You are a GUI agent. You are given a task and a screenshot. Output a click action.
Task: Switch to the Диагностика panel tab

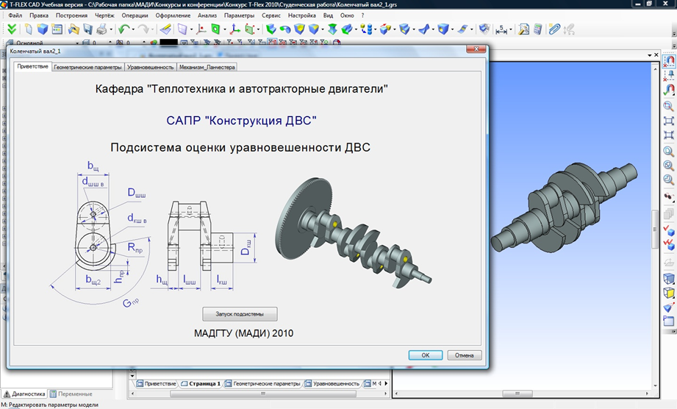[x=24, y=394]
